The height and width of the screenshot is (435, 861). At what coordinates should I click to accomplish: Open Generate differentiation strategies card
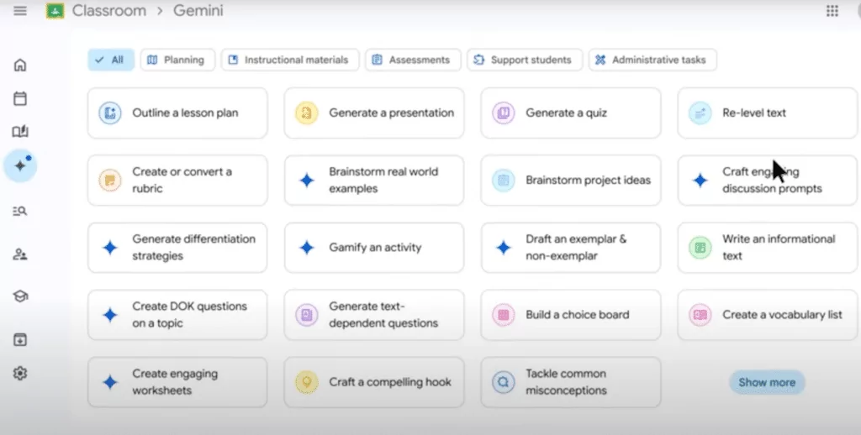tap(177, 248)
